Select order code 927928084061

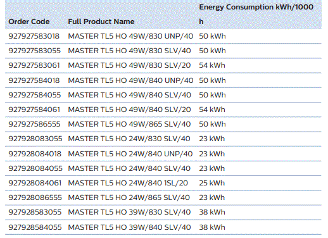35,183
